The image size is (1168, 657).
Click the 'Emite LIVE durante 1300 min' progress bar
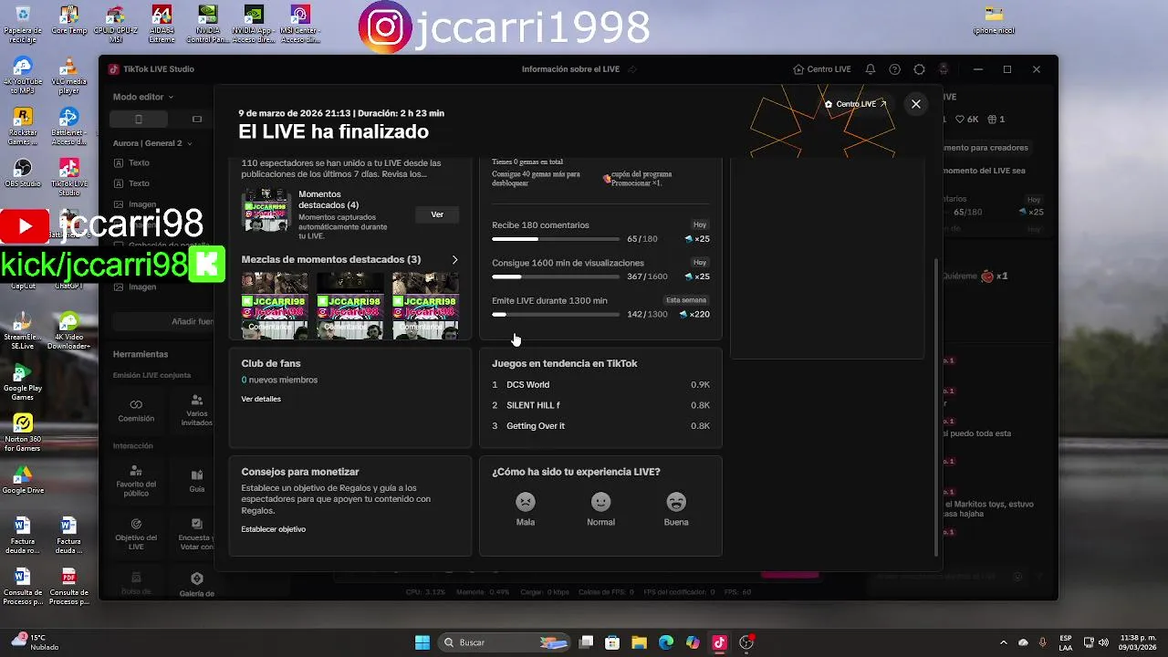556,314
